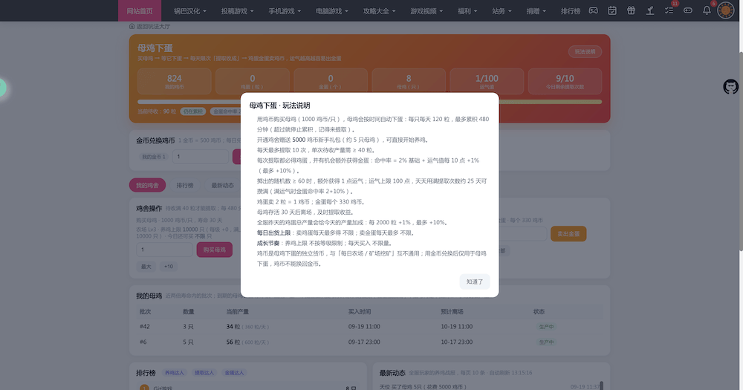
Task: Click the gamepad icon in the top navbar
Action: coord(593,10)
